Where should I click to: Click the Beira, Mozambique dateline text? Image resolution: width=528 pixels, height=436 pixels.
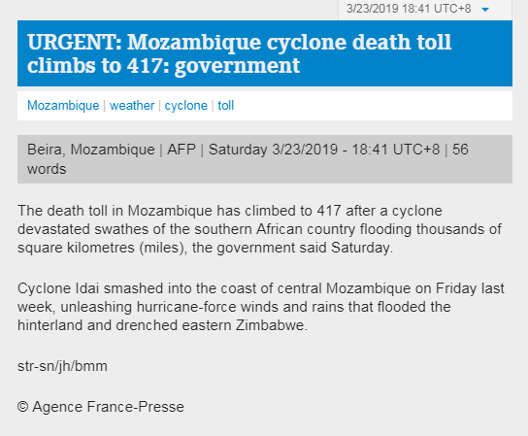[x=91, y=150]
